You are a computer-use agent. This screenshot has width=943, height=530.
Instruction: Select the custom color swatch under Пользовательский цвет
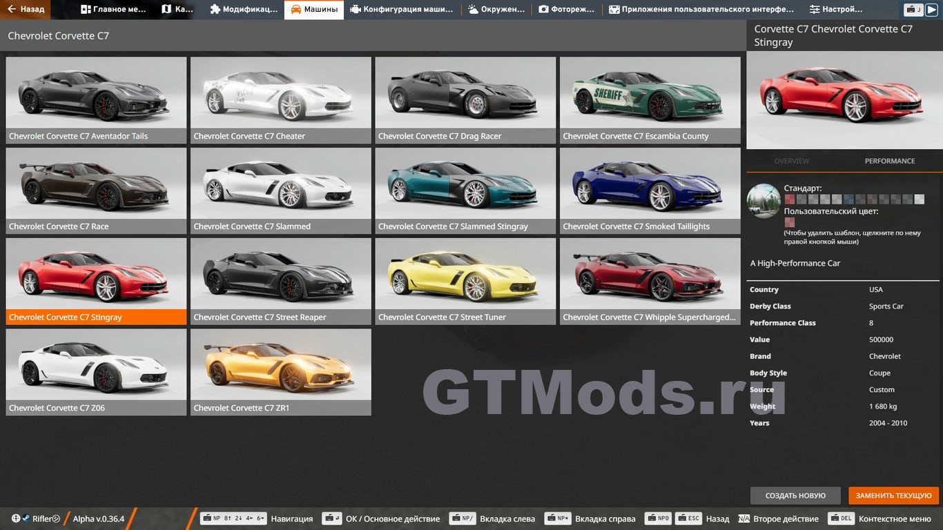(790, 222)
